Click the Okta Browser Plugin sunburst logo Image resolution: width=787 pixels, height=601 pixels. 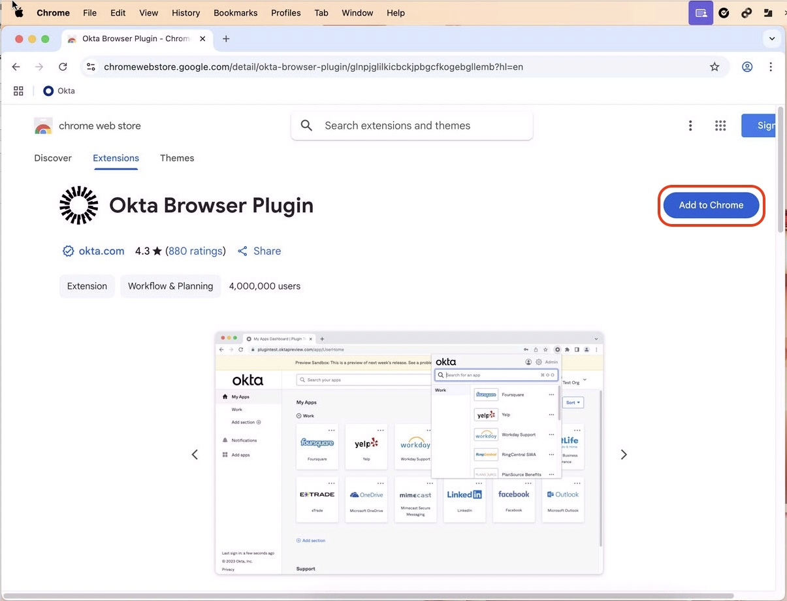coord(79,205)
